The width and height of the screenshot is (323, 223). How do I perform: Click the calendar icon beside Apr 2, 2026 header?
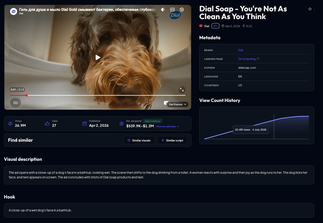[223, 26]
